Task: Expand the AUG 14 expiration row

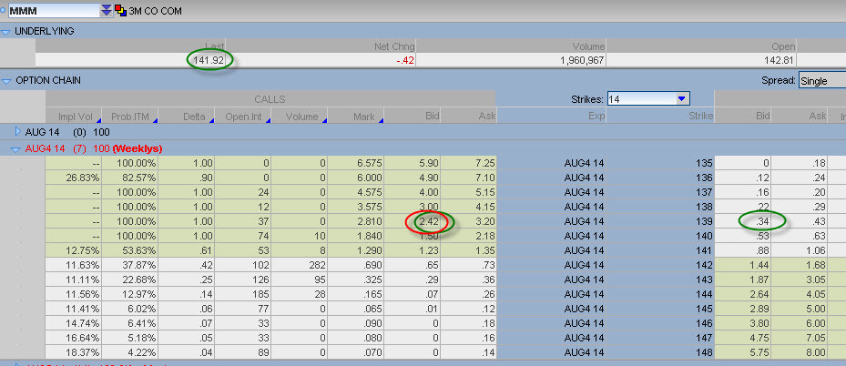Action: coord(17,131)
